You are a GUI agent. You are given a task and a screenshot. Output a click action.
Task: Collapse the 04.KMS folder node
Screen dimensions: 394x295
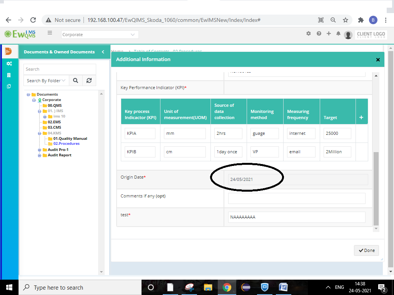[x=40, y=133]
